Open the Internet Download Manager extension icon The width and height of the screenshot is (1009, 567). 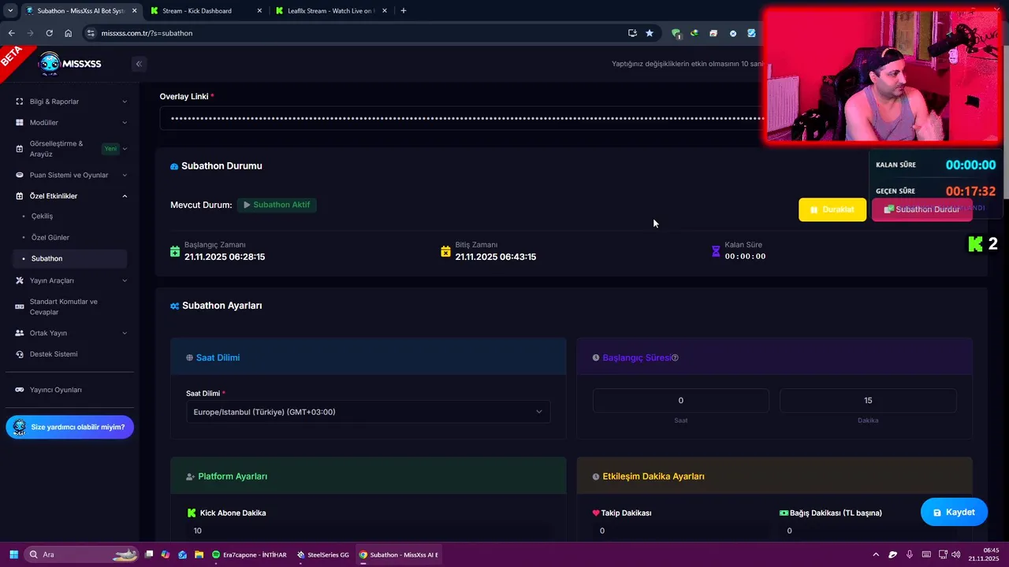coord(694,33)
